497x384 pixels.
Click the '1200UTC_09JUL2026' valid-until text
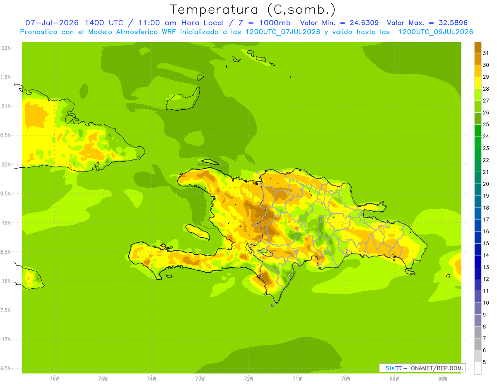coord(436,32)
